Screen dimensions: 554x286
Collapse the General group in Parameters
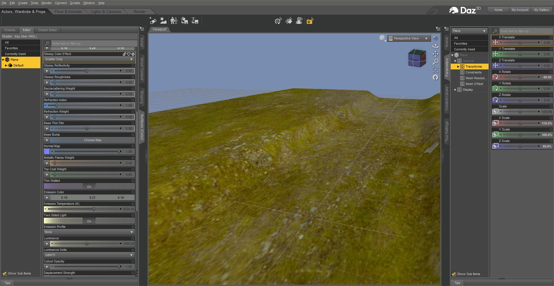(x=455, y=61)
